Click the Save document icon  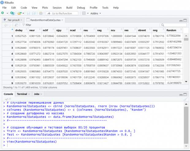(28, 13)
